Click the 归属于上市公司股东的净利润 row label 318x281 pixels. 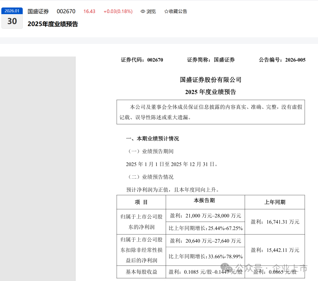point(141,222)
